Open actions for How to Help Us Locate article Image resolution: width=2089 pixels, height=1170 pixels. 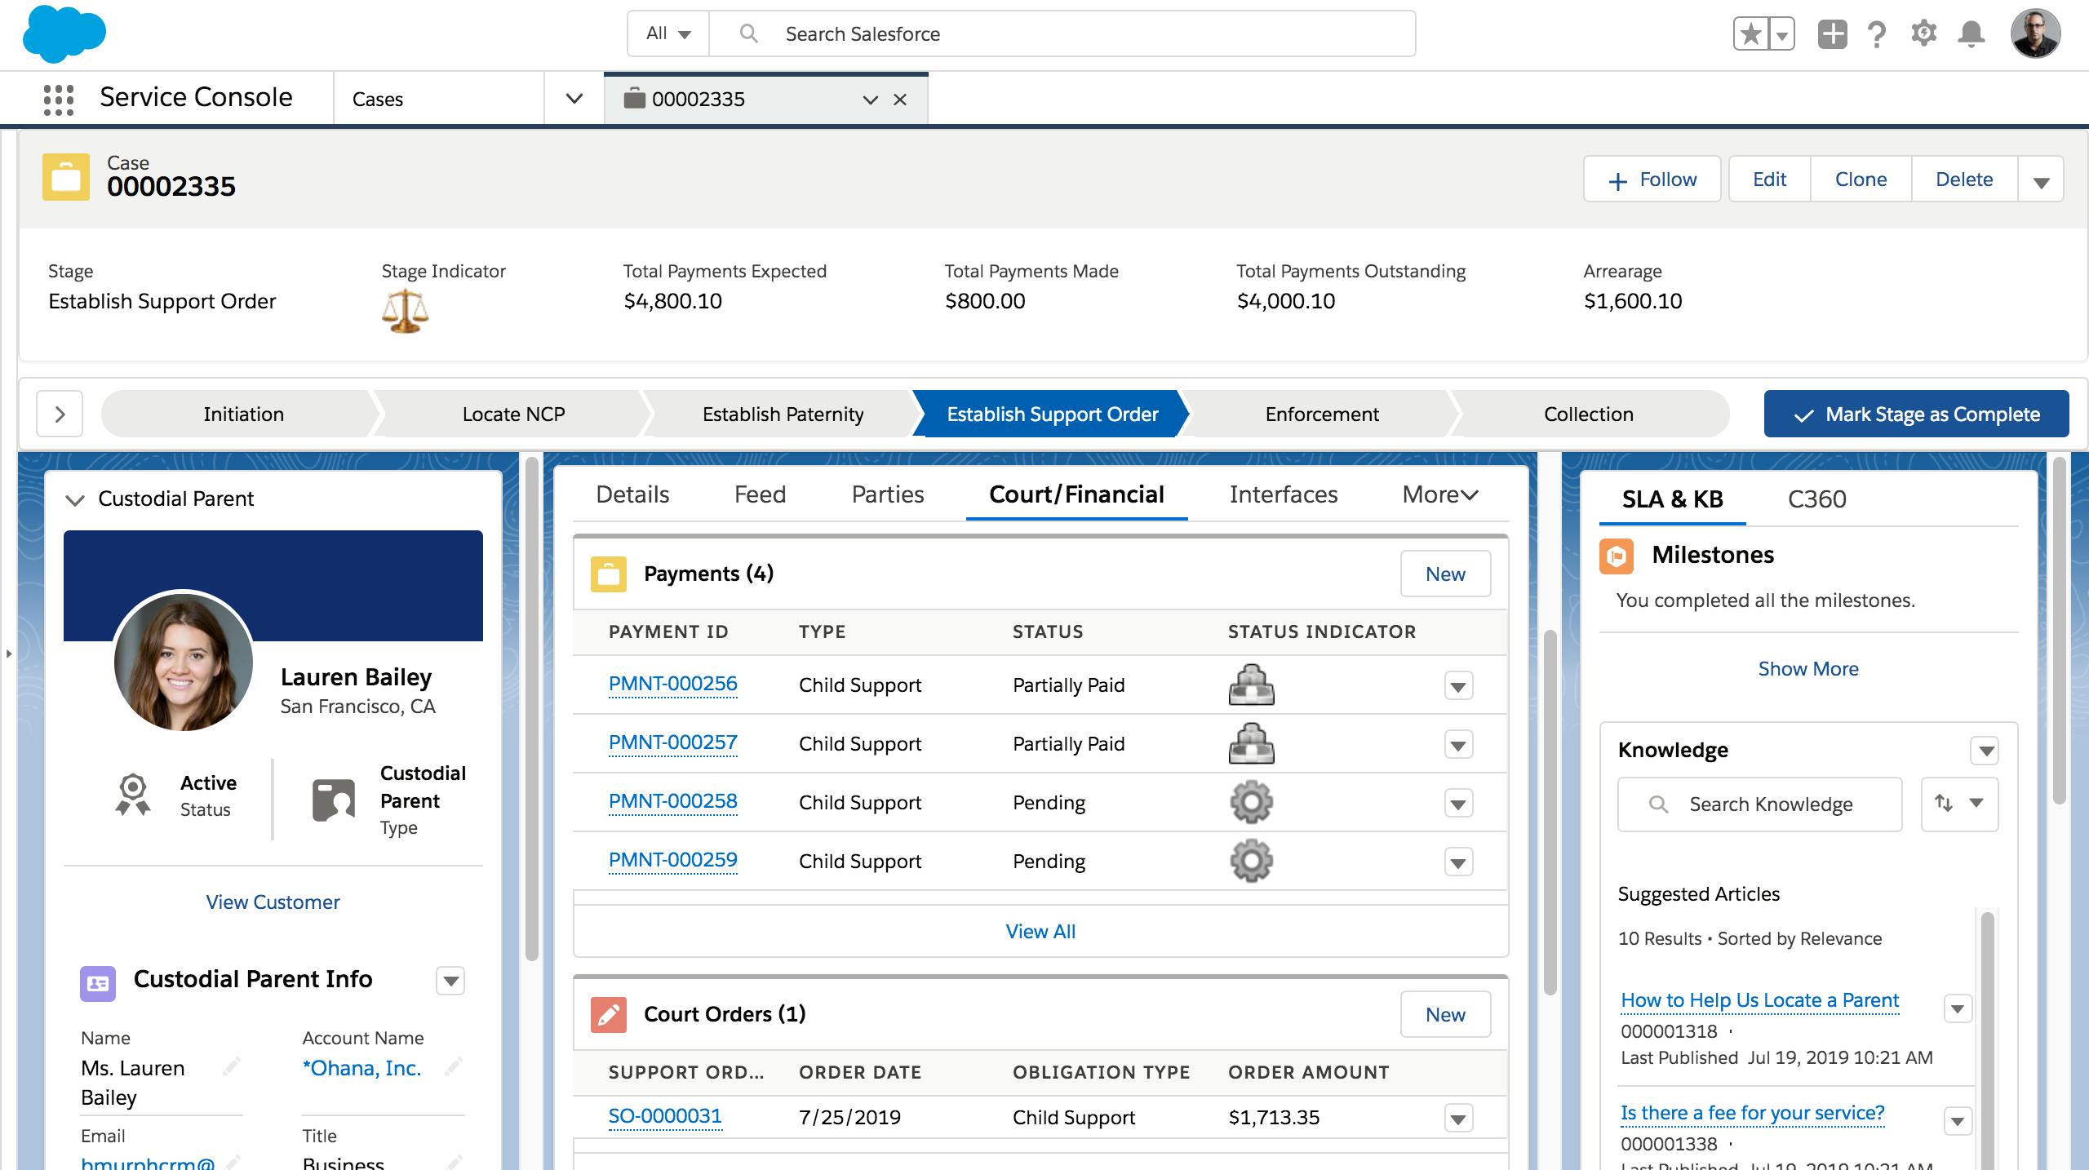1957,1009
